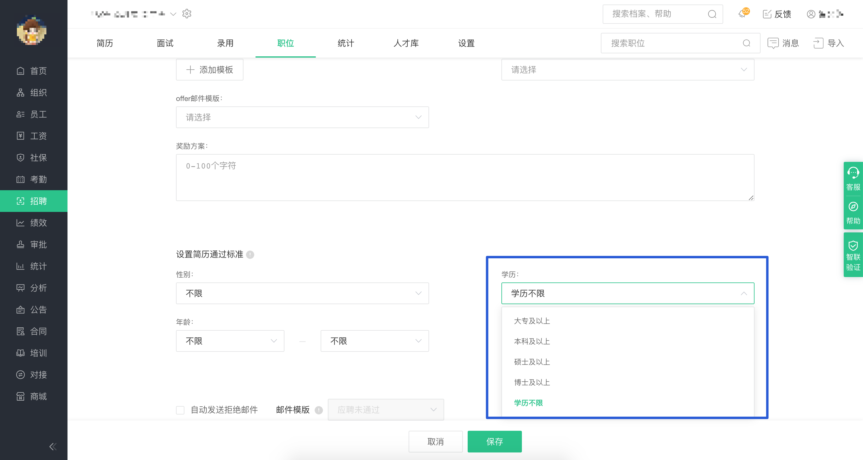This screenshot has width=863, height=460.
Task: Open the user account profile icon
Action: [x=811, y=14]
